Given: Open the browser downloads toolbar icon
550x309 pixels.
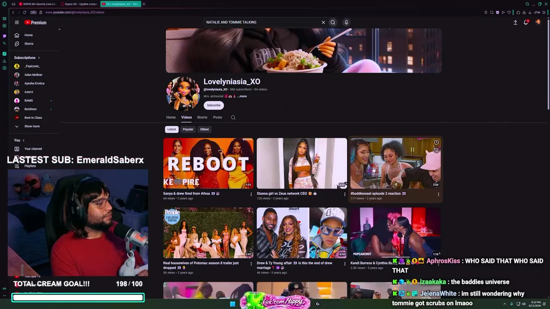Looking at the screenshot, I should 530,12.
